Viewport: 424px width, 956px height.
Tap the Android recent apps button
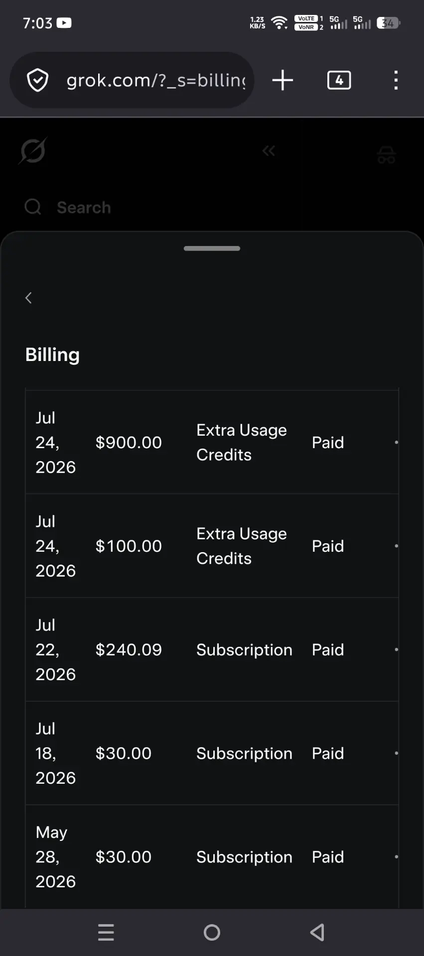point(106,932)
